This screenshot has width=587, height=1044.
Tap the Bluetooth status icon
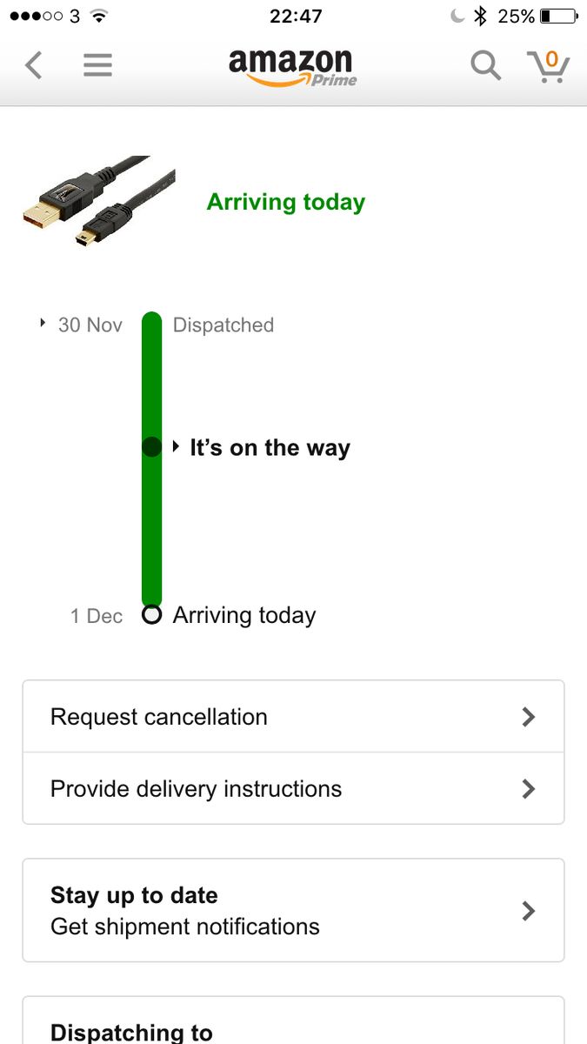pyautogui.click(x=479, y=16)
